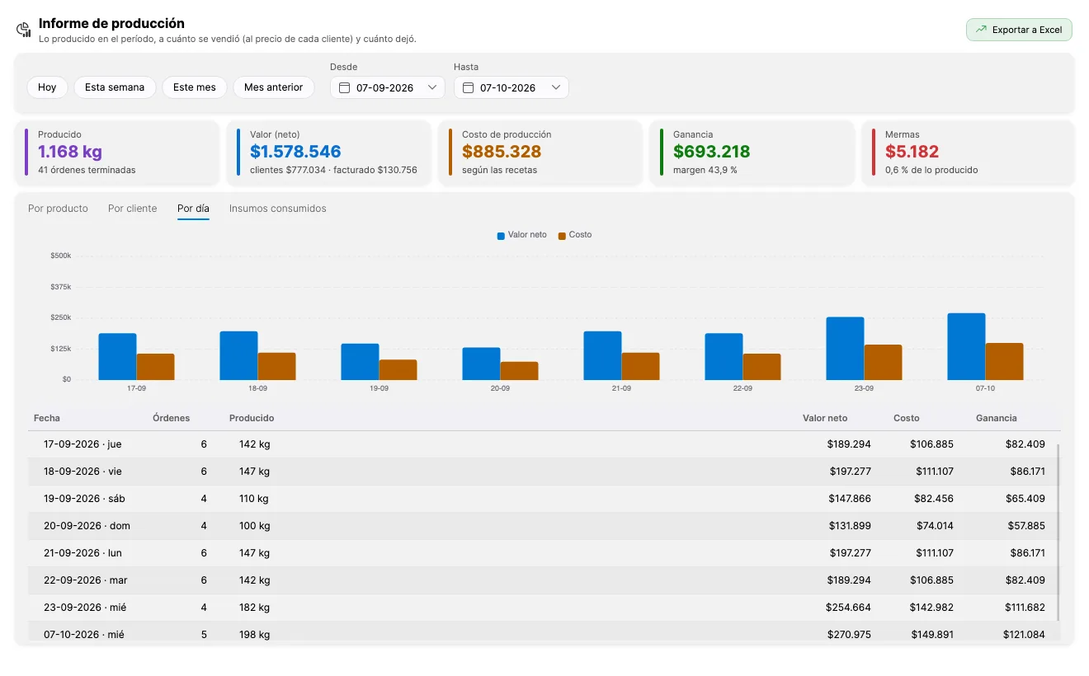Filter the period to Hoy
The image size is (1089, 676).
tap(47, 87)
